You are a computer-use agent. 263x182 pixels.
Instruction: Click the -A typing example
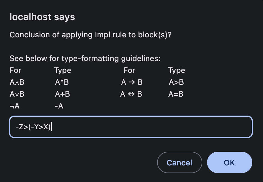tap(59, 106)
